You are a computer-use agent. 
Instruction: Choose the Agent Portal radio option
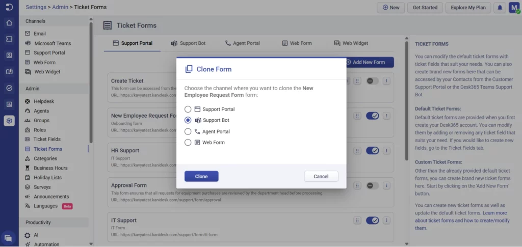(188, 131)
